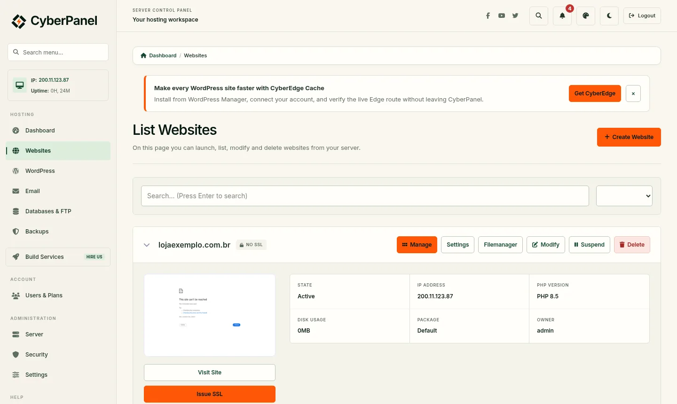Open Build Services in the sidebar
Viewport: 677px width, 404px height.
click(58, 257)
